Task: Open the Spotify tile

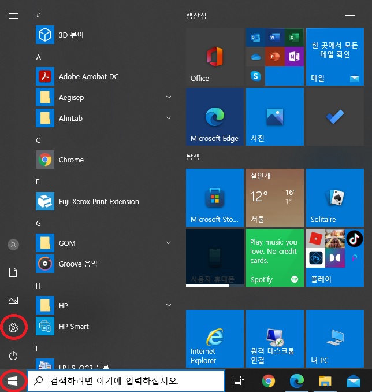Action: click(275, 258)
